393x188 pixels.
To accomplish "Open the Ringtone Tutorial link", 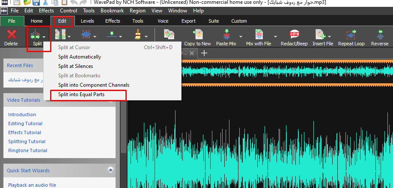I will point(27,150).
